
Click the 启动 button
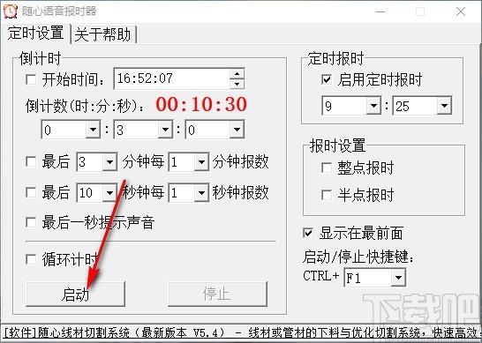pos(75,294)
